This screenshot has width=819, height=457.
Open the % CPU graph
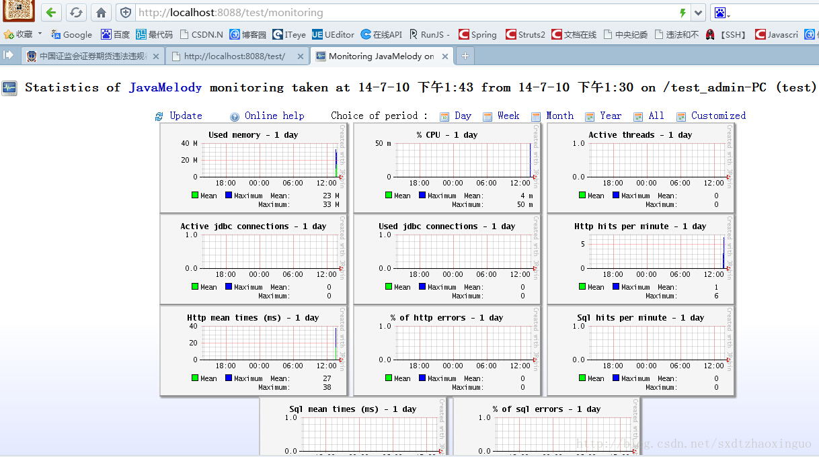[x=446, y=168]
